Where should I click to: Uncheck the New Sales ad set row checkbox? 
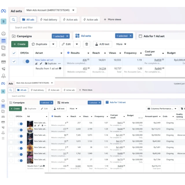14,61
